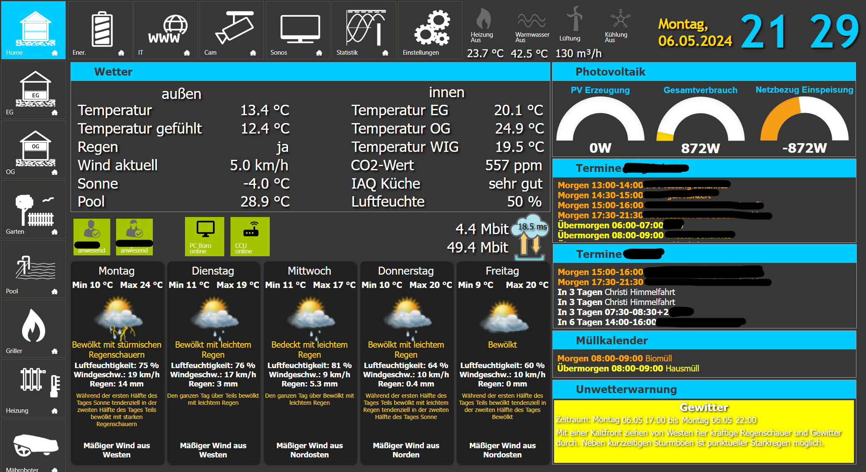Open the Sonos monitor tile
Viewport: 866px width, 472px height.
298,30
